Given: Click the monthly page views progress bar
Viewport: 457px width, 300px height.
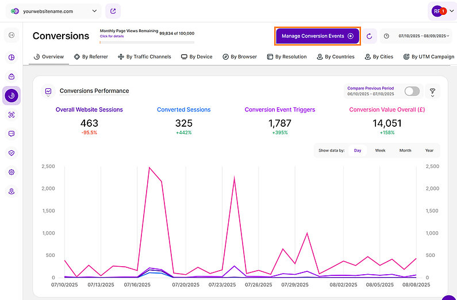Looking at the screenshot, I should (x=147, y=42).
